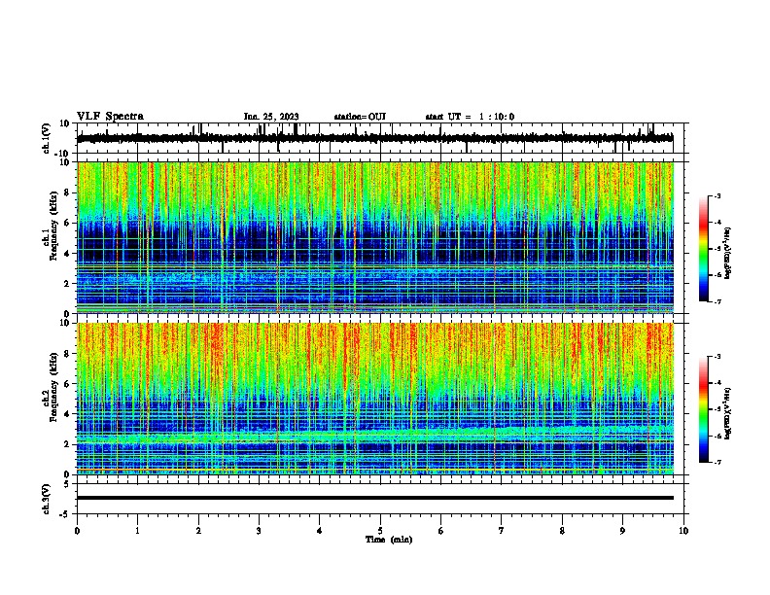Click time axis tick label "4"

tap(320, 531)
